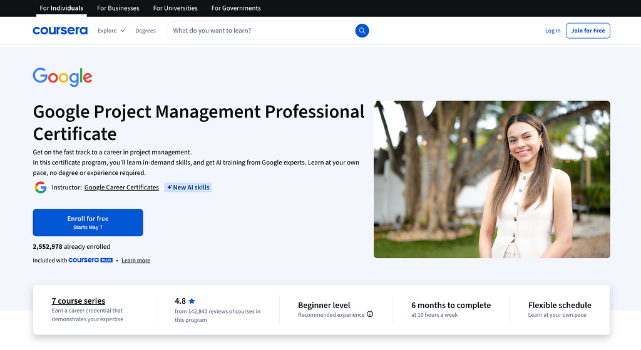The height and width of the screenshot is (350, 641).
Task: Click the Google G instructor avatar
Action: 41,187
